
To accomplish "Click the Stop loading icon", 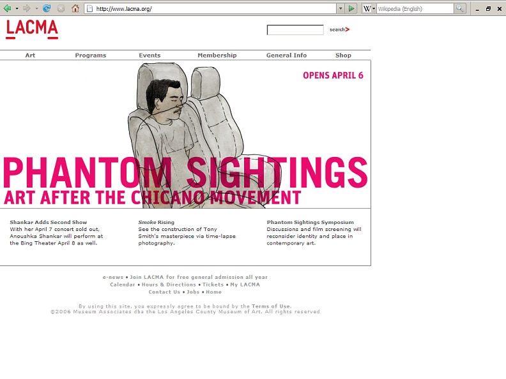I will coord(61,8).
